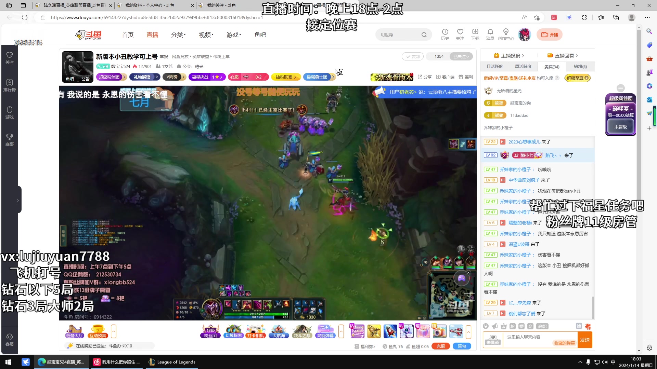The height and width of the screenshot is (369, 657).
Task: Open the 决斗之巅 icon
Action: click(x=302, y=331)
